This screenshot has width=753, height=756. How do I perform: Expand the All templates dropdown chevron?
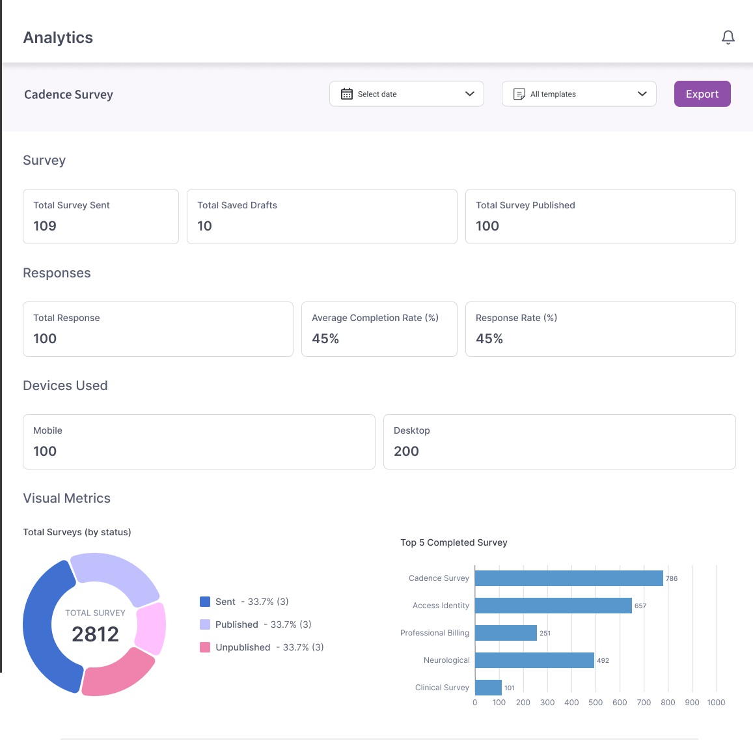642,94
